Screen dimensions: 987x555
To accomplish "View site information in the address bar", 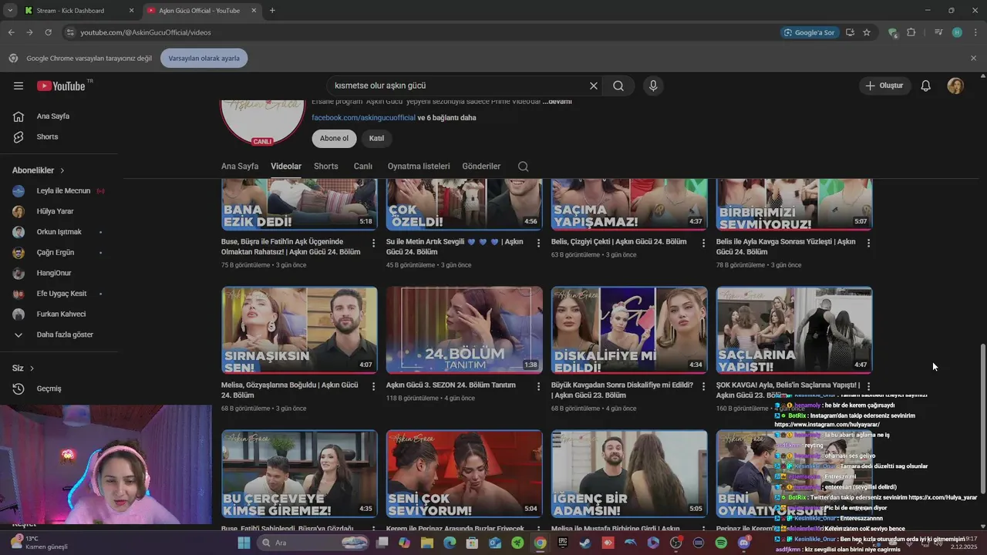I will tap(70, 32).
